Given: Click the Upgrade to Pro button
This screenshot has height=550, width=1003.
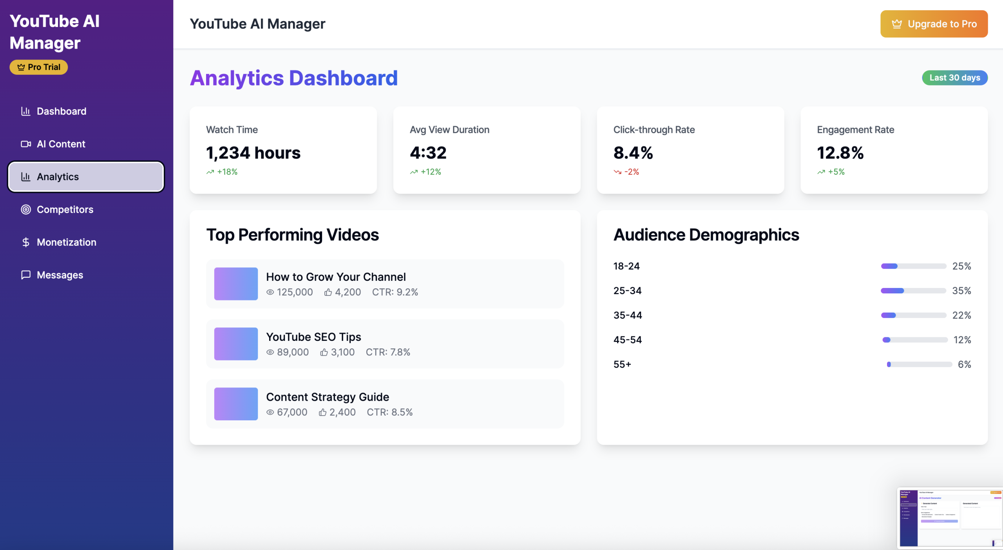Looking at the screenshot, I should point(934,24).
